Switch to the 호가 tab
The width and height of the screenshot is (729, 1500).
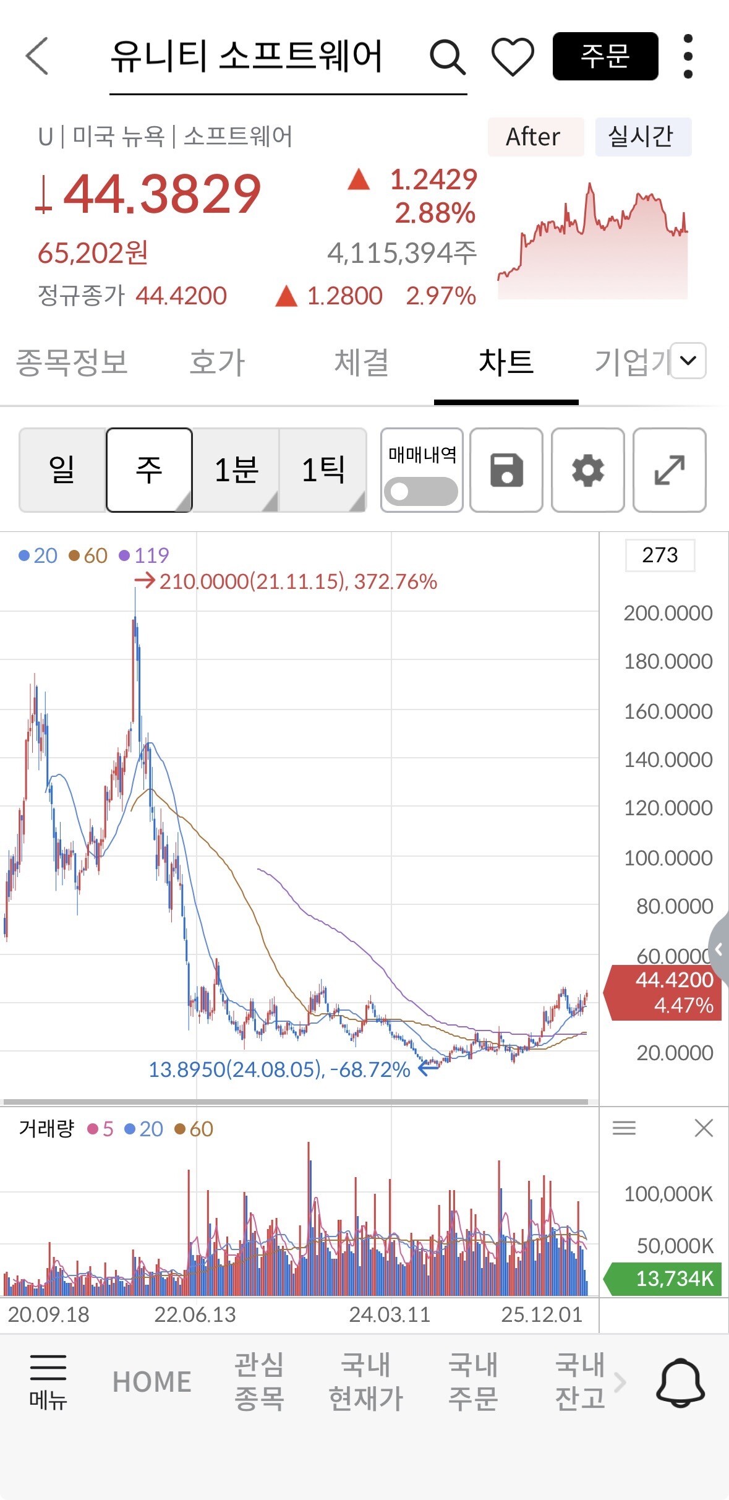(217, 362)
